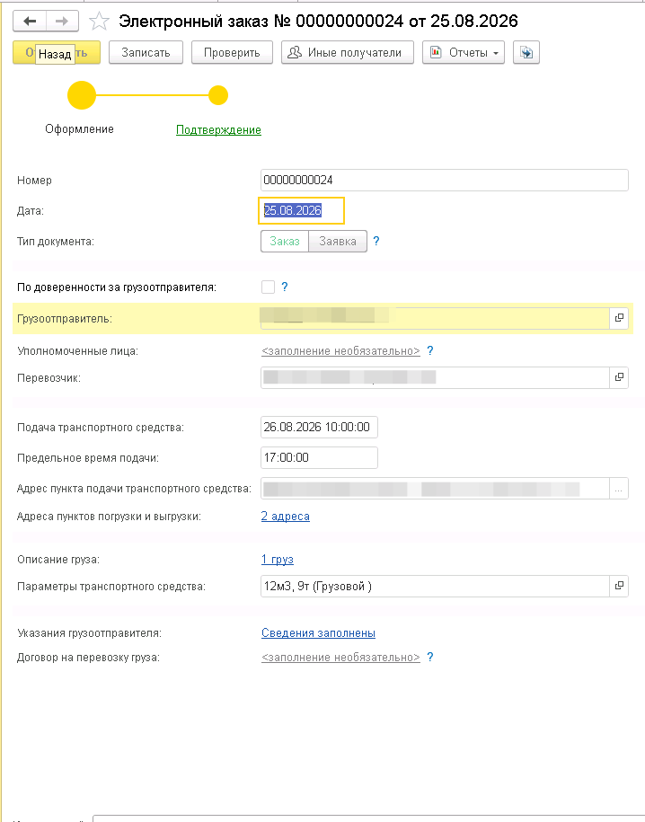645x822 pixels.
Task: Click the Грузоотправитель input field
Action: (435, 318)
